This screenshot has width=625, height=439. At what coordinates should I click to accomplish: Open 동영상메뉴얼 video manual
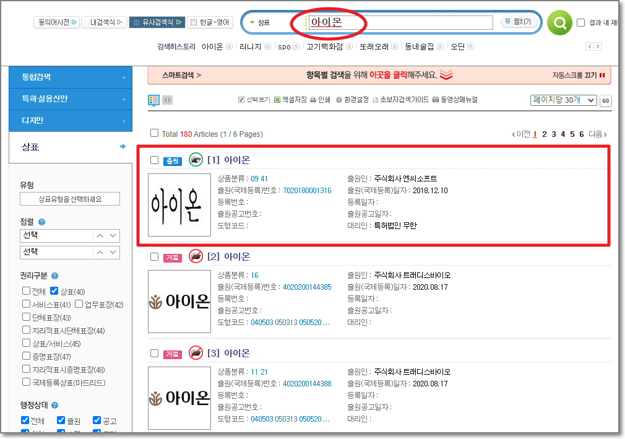(455, 100)
